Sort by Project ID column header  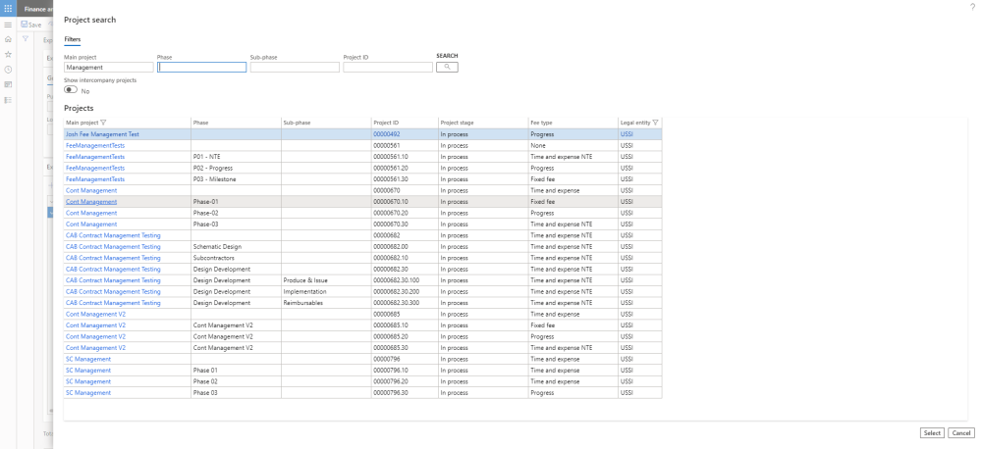(x=386, y=123)
